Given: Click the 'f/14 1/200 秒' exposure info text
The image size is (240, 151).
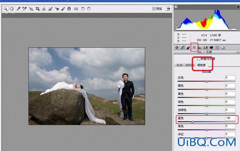Looking at the screenshot, I should click(211, 35).
